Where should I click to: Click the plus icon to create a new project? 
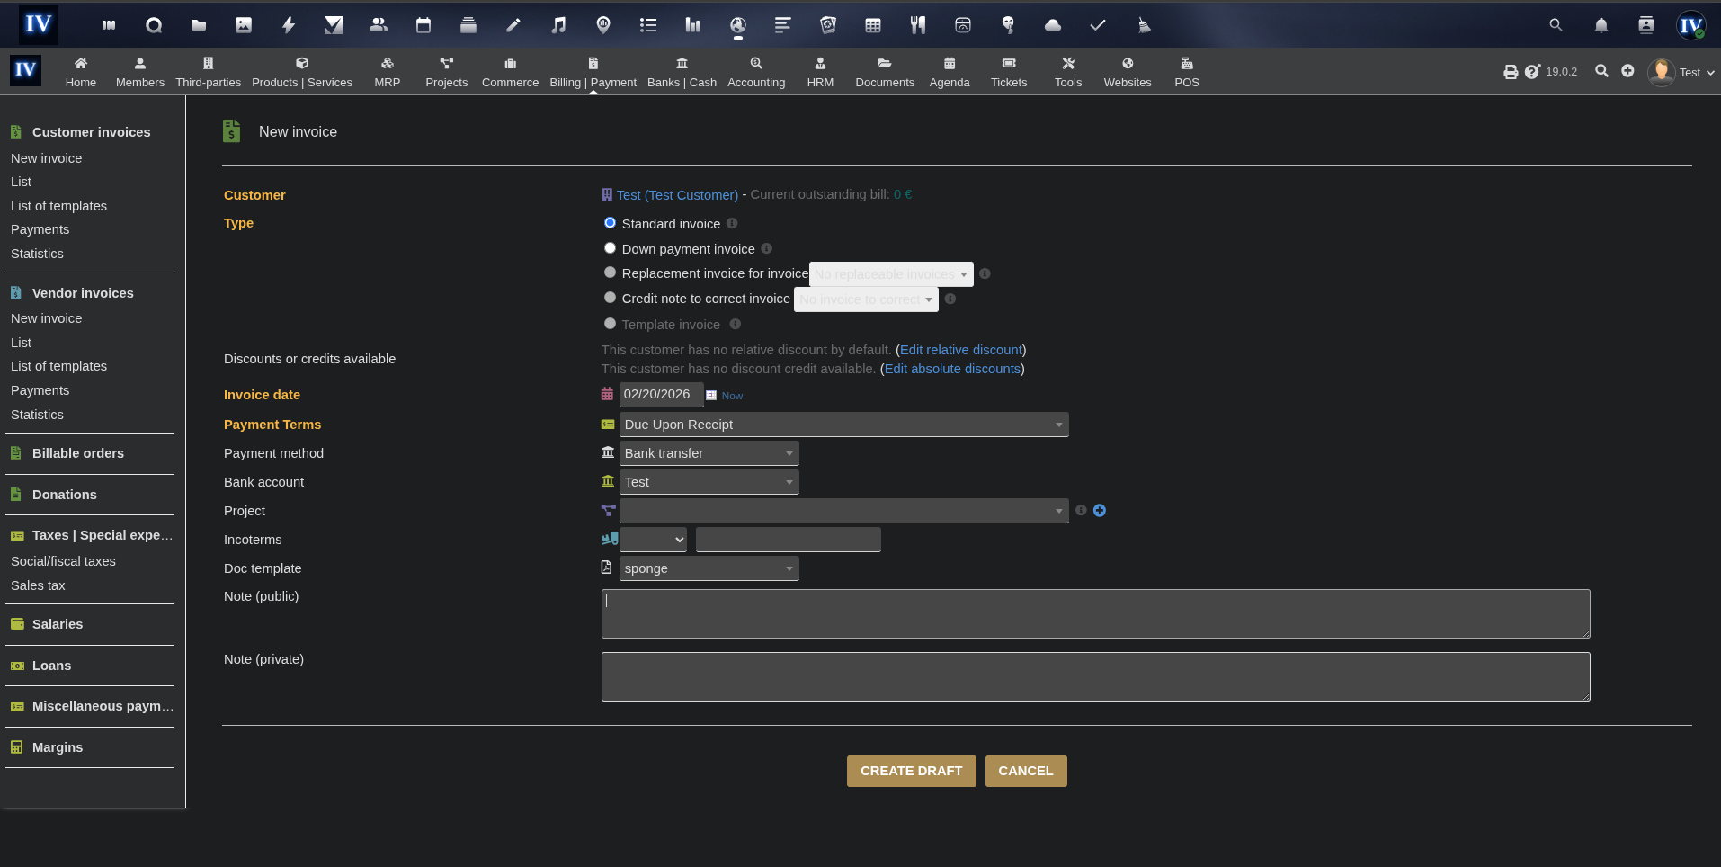tap(1100, 510)
